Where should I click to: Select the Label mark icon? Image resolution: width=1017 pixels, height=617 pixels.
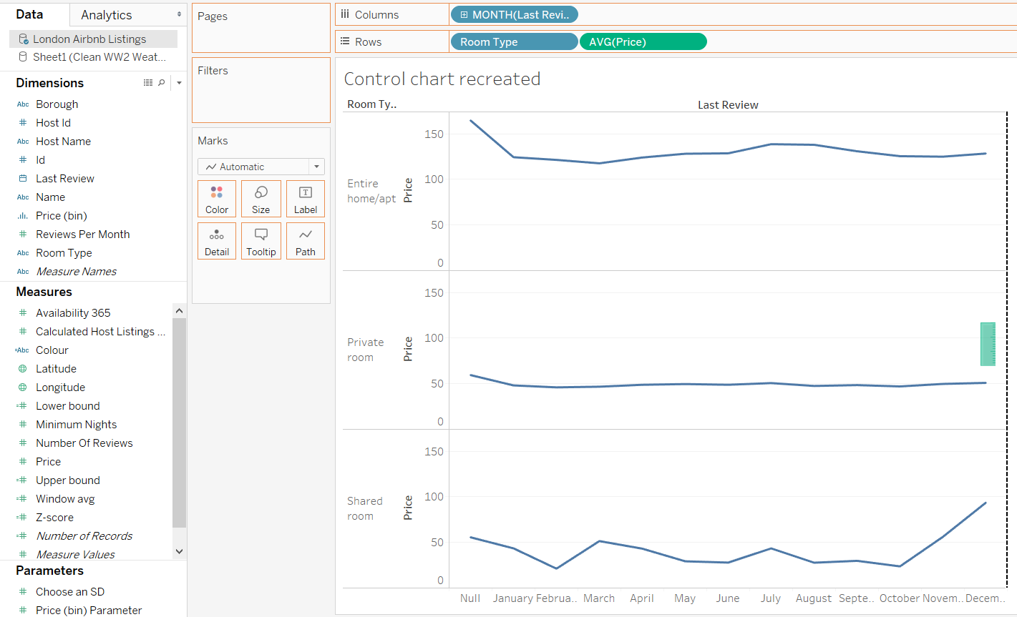pyautogui.click(x=305, y=198)
